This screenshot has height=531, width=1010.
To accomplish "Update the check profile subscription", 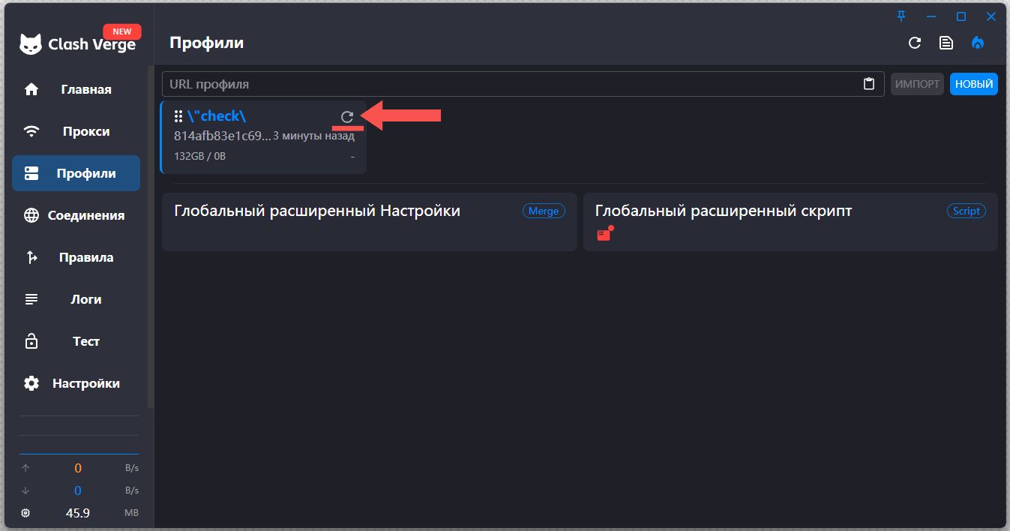I will [346, 116].
